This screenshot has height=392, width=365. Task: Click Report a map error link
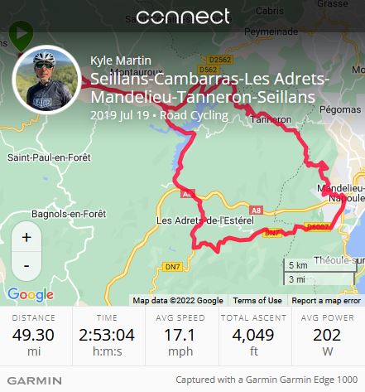coord(326,300)
